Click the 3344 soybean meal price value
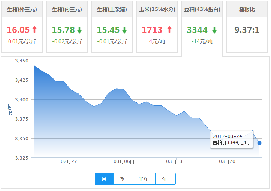This screenshot has height=191, width=271. 197,30
